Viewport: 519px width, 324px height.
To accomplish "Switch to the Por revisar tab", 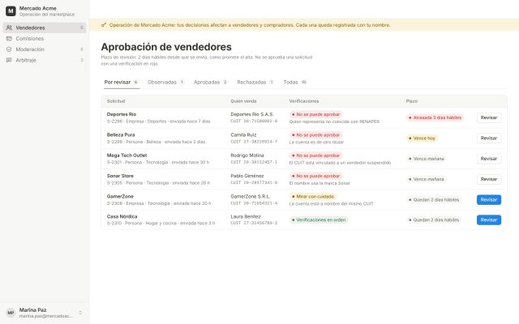I will pos(121,83).
